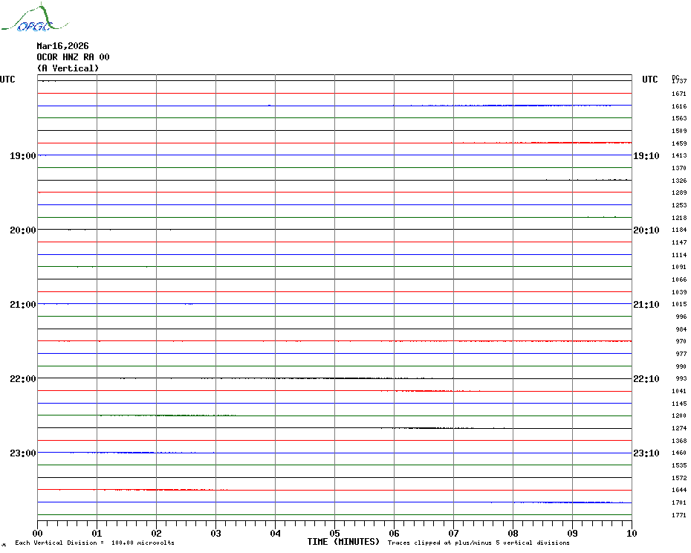Select the 20:00 hour label on left

[22, 230]
